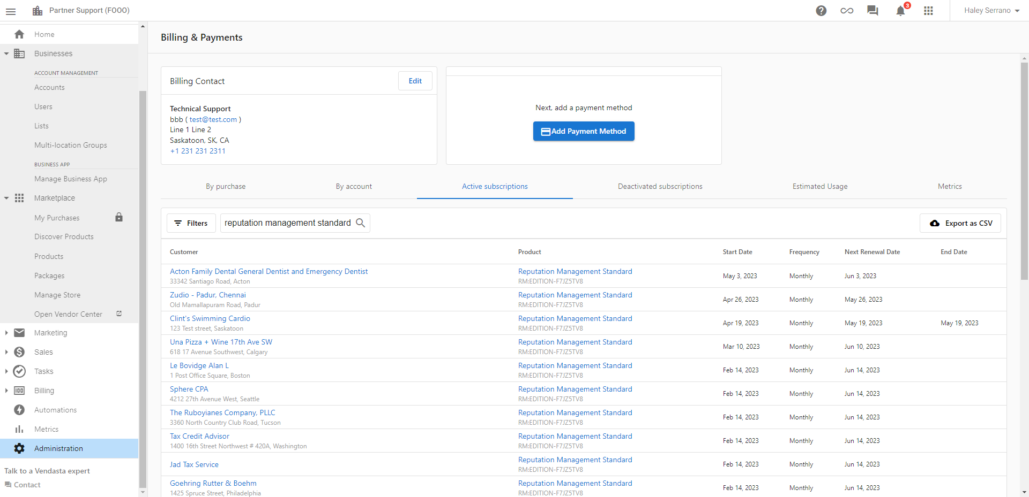Collapse the Businesses section arrow
Viewport: 1029px width, 497px height.
[x=6, y=53]
